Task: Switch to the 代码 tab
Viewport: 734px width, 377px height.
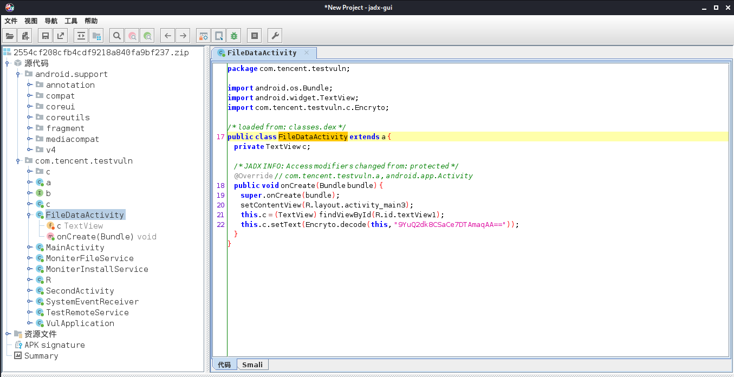Action: pyautogui.click(x=224, y=365)
